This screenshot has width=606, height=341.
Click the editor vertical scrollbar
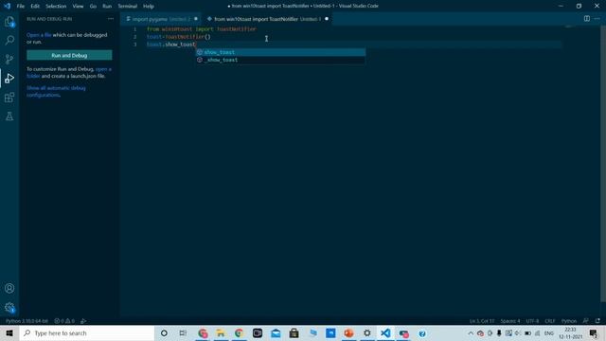tap(603, 164)
